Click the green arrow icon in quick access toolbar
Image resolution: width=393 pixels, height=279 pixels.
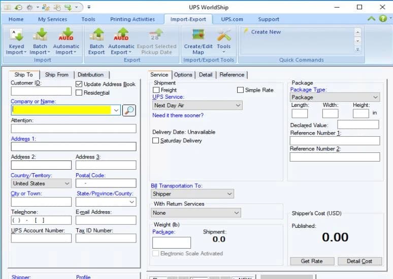[68, 8]
